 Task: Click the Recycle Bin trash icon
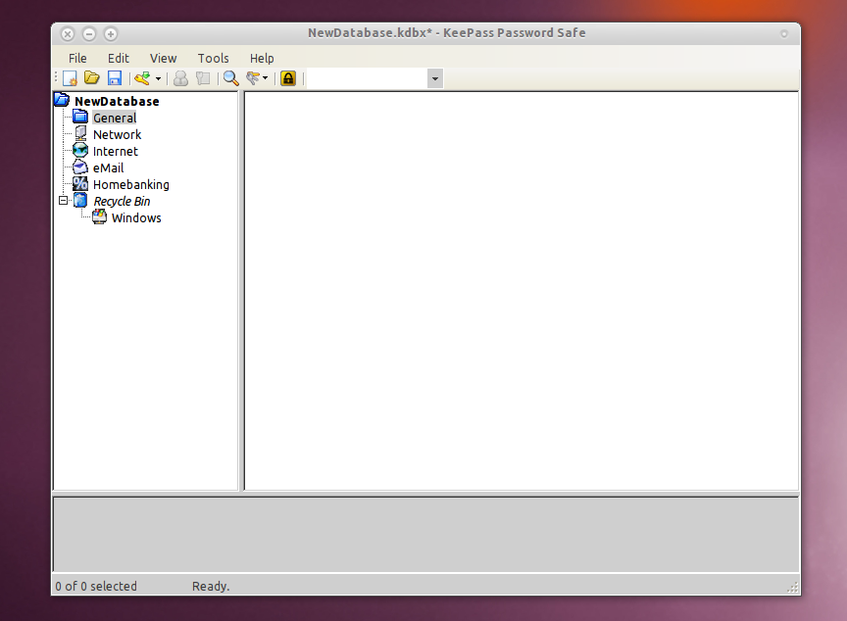(x=80, y=200)
